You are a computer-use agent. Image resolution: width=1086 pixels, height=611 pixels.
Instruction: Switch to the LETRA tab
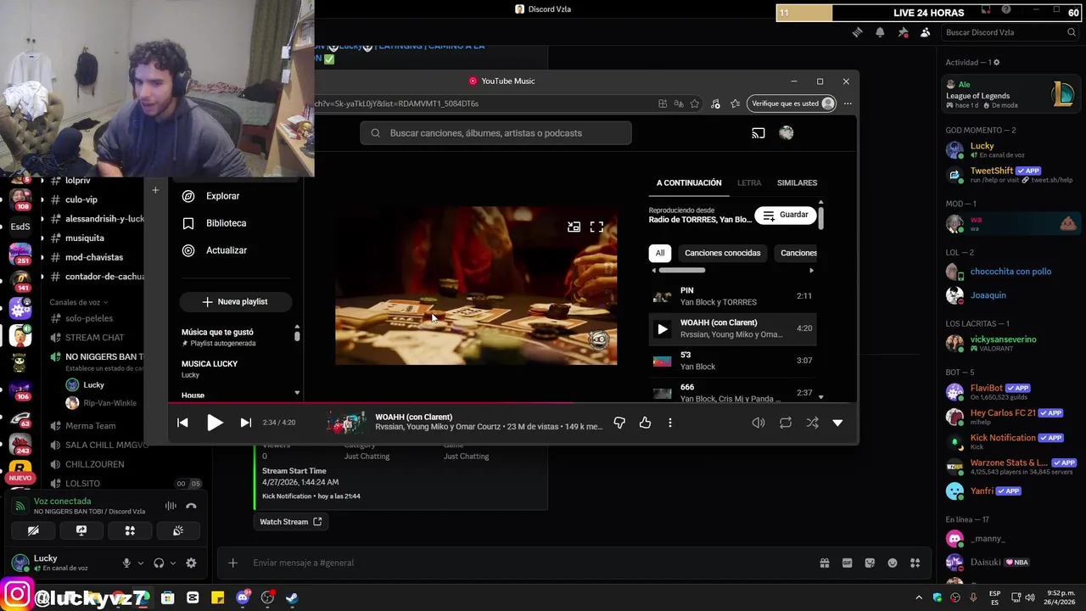click(749, 182)
